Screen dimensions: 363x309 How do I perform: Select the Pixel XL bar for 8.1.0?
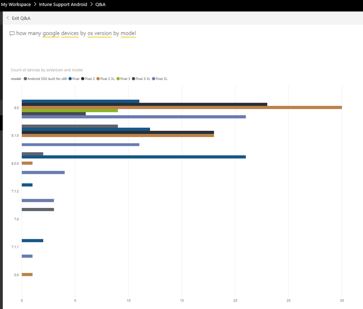point(81,145)
